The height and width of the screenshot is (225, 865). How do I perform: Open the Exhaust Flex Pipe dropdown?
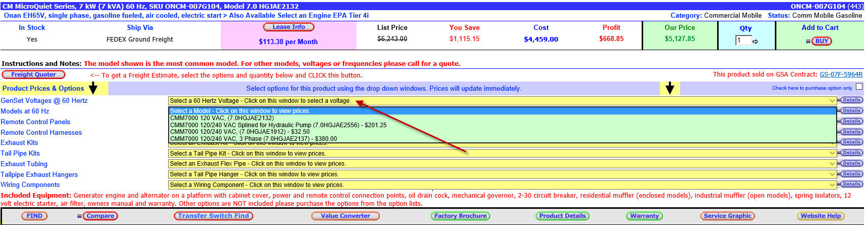[x=502, y=164]
